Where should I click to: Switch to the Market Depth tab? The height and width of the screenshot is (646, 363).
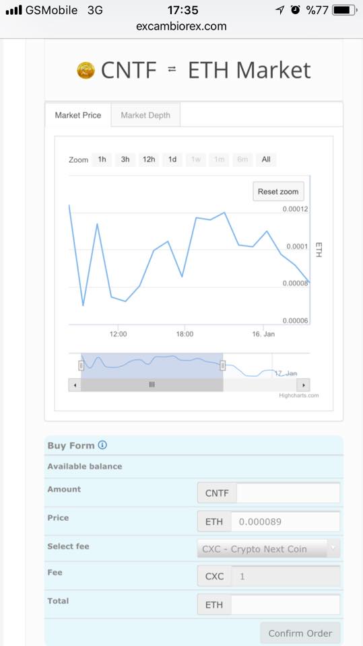click(x=145, y=115)
